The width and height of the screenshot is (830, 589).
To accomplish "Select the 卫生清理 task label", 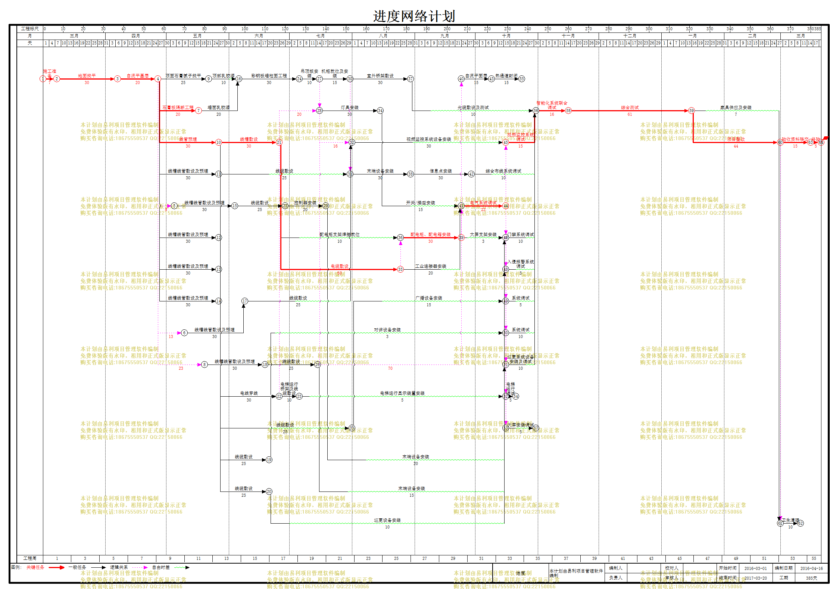I will [790, 520].
